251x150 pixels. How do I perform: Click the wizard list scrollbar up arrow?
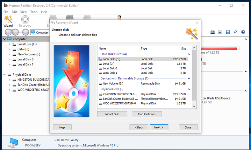[x=194, y=48]
